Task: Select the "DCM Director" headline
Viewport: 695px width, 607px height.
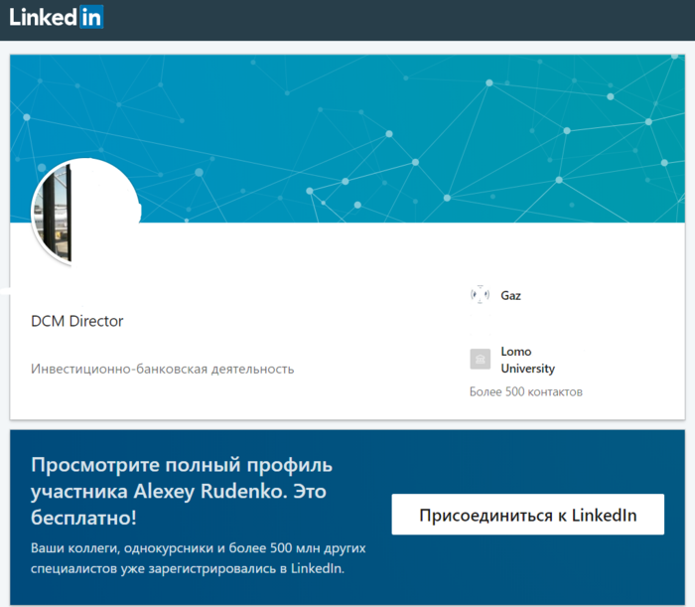Action: point(77,321)
